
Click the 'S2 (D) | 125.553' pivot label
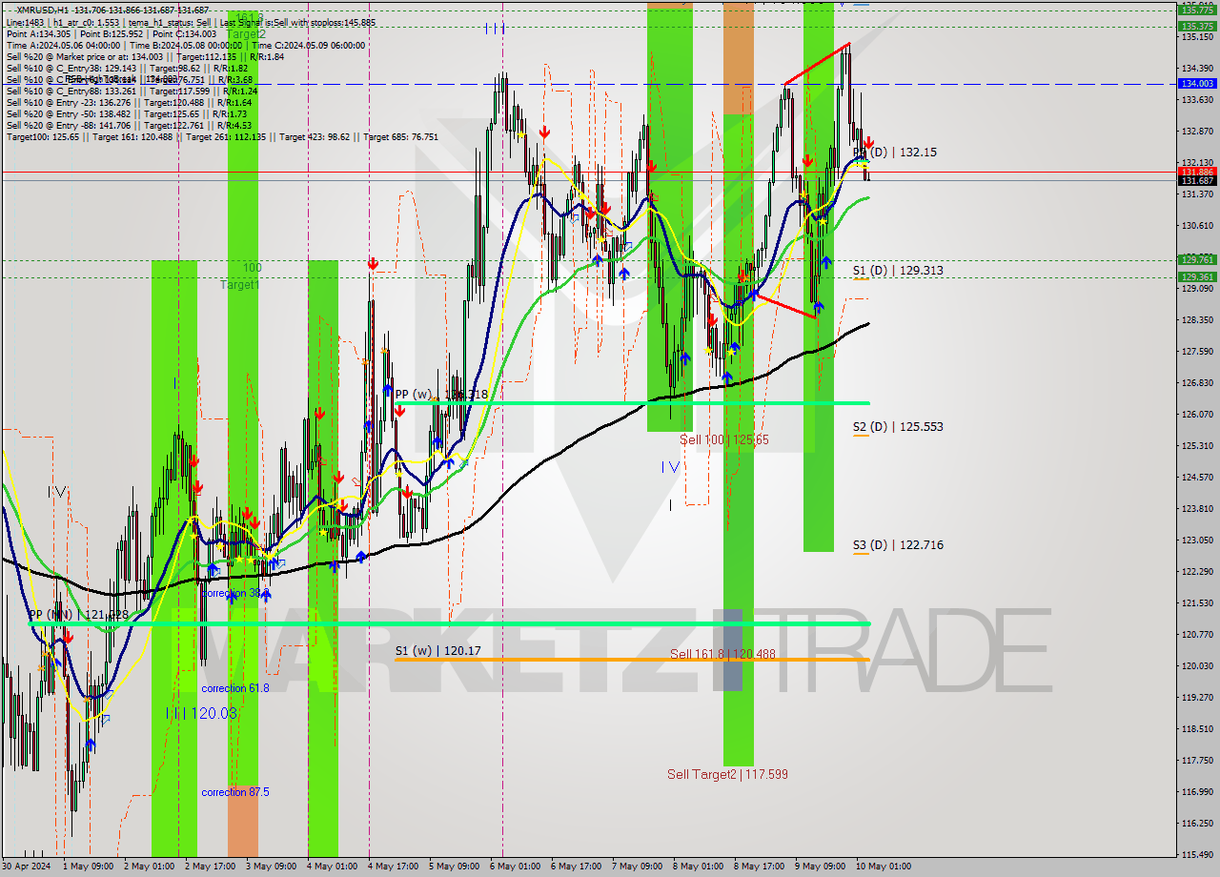point(898,427)
